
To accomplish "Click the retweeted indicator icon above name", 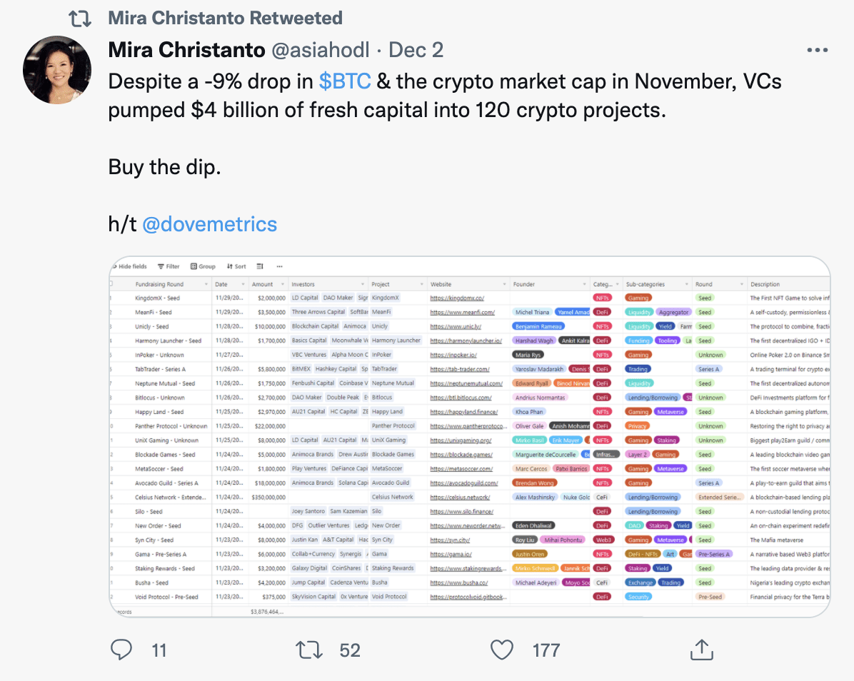I will [x=80, y=19].
